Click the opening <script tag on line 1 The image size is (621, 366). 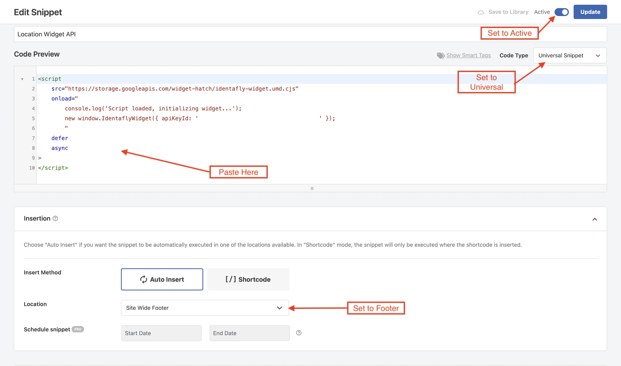point(50,79)
